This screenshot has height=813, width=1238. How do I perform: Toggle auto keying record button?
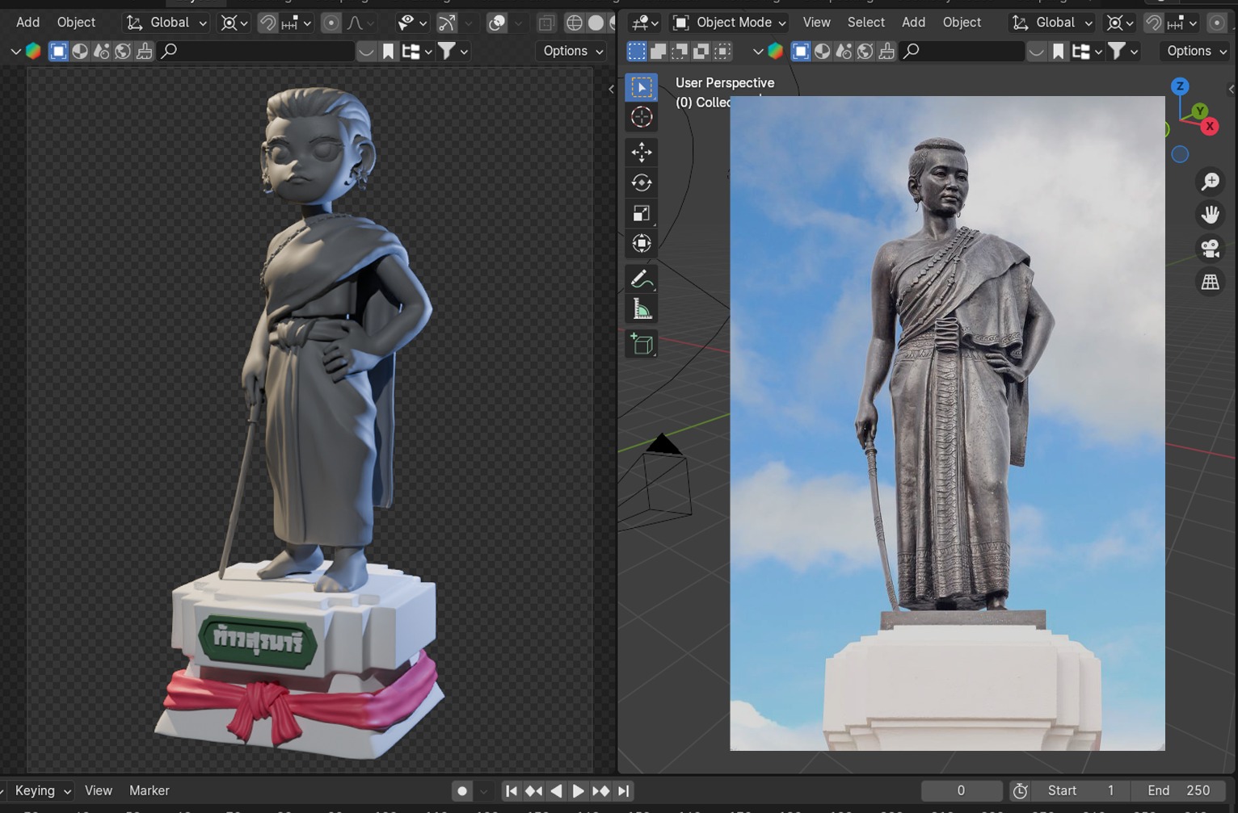pyautogui.click(x=462, y=791)
